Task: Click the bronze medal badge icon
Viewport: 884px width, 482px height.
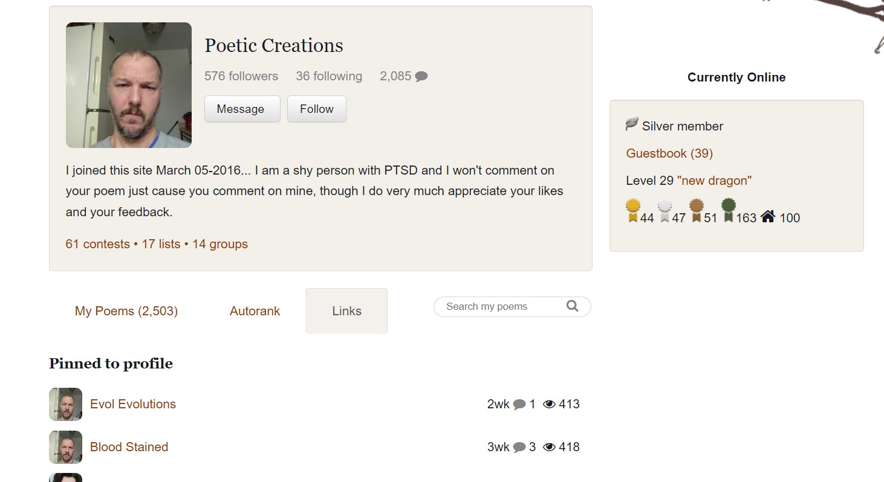Action: tap(697, 211)
